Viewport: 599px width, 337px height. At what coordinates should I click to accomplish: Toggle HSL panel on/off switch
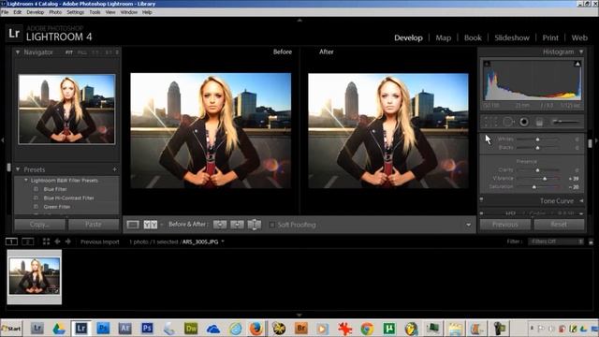coord(481,213)
